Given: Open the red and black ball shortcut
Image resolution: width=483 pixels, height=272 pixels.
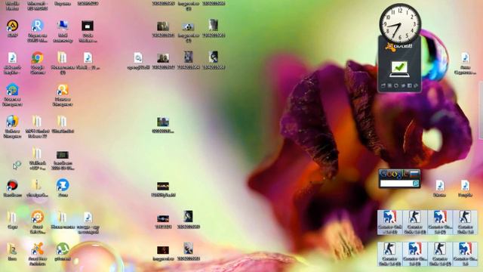Looking at the screenshot, I should (x=12, y=185).
